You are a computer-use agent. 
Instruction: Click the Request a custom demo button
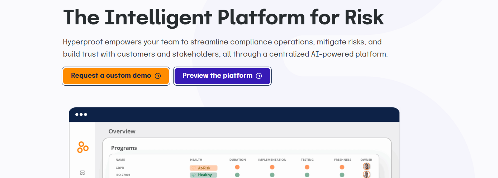tap(116, 76)
